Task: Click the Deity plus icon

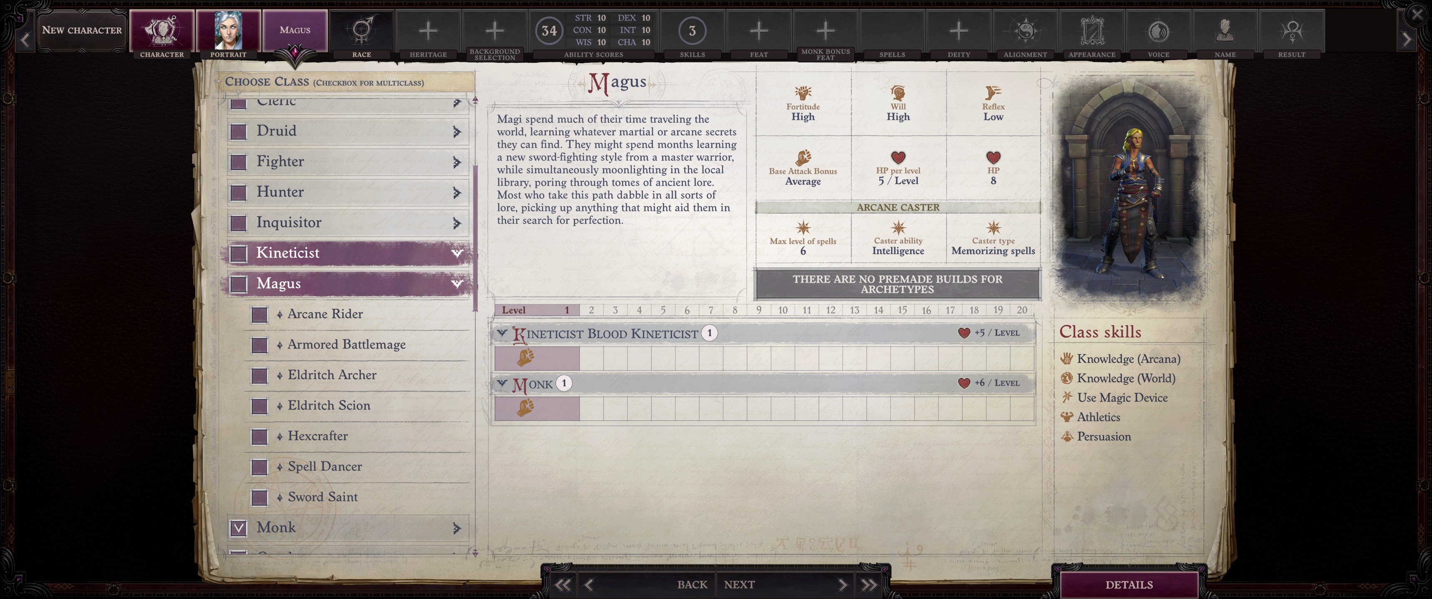Action: 958,30
